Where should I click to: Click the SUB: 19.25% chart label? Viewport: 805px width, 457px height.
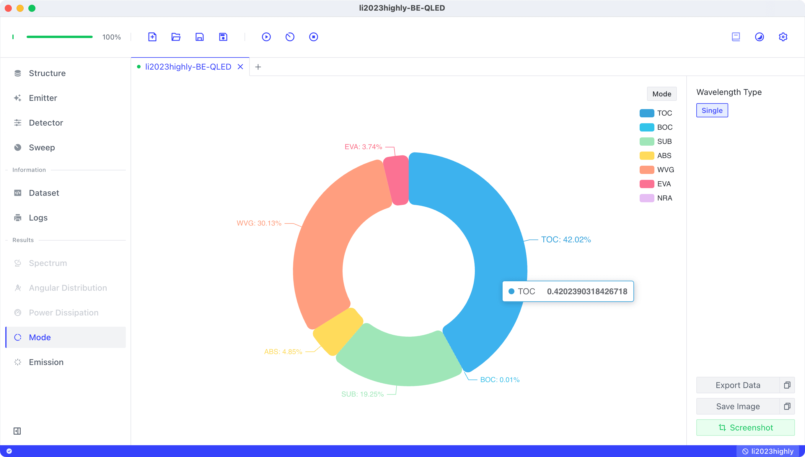362,394
